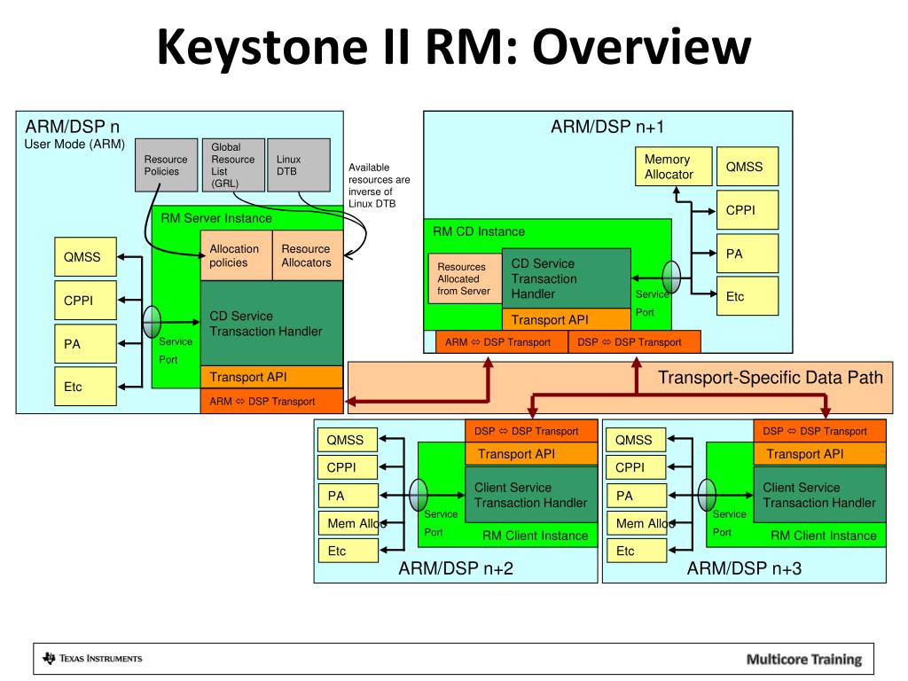Click Client Service Transaction Handler in ARM/DSP n+2
The height and width of the screenshot is (681, 908).
click(531, 495)
